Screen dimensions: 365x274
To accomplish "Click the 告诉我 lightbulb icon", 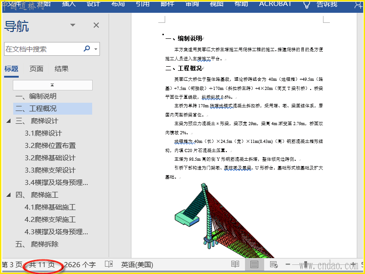I will [x=307, y=5].
